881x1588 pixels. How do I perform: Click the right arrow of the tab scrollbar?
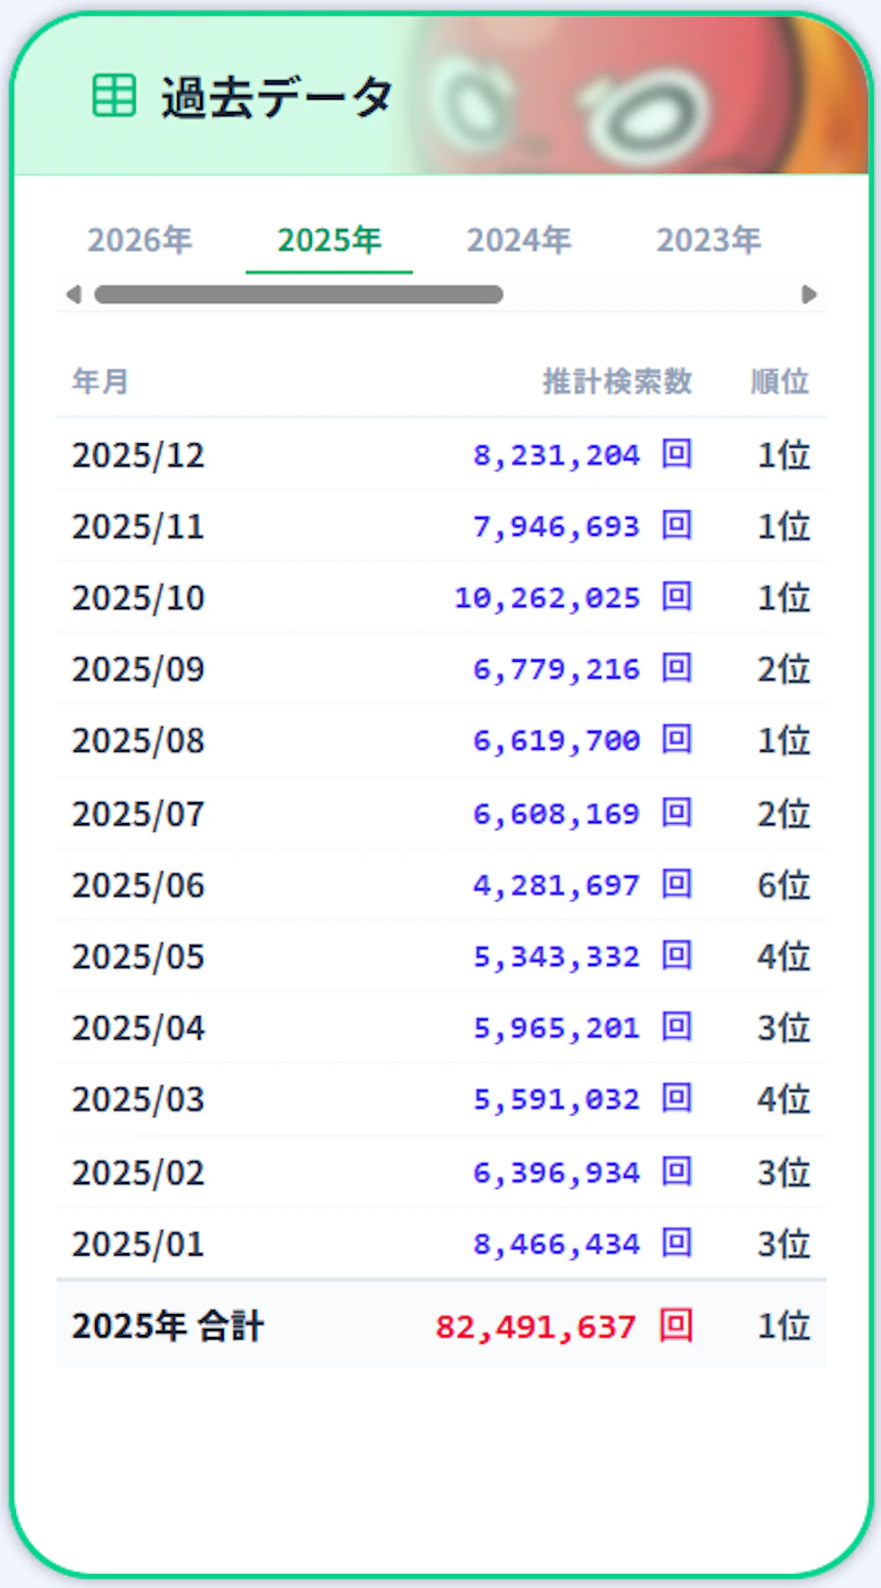point(809,294)
